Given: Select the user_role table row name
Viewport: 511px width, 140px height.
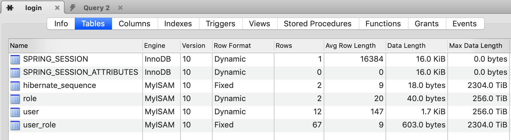Looking at the screenshot, I should point(39,125).
